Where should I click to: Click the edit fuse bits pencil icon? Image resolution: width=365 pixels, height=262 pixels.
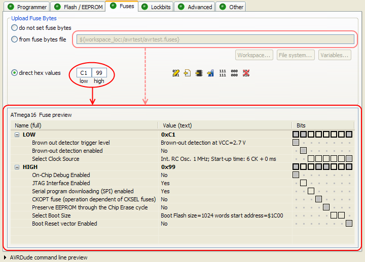176,73
